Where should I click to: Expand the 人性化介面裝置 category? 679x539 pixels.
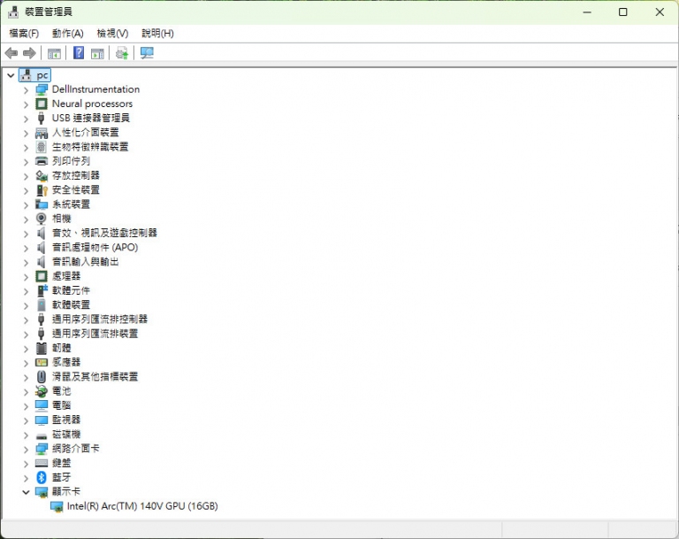coord(26,133)
